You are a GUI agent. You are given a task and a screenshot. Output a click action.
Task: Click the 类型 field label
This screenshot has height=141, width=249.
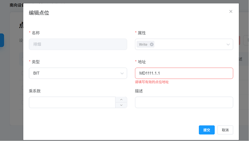[36, 62]
